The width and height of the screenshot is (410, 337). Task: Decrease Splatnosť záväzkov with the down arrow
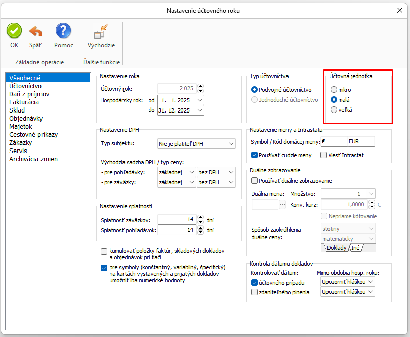click(200, 222)
